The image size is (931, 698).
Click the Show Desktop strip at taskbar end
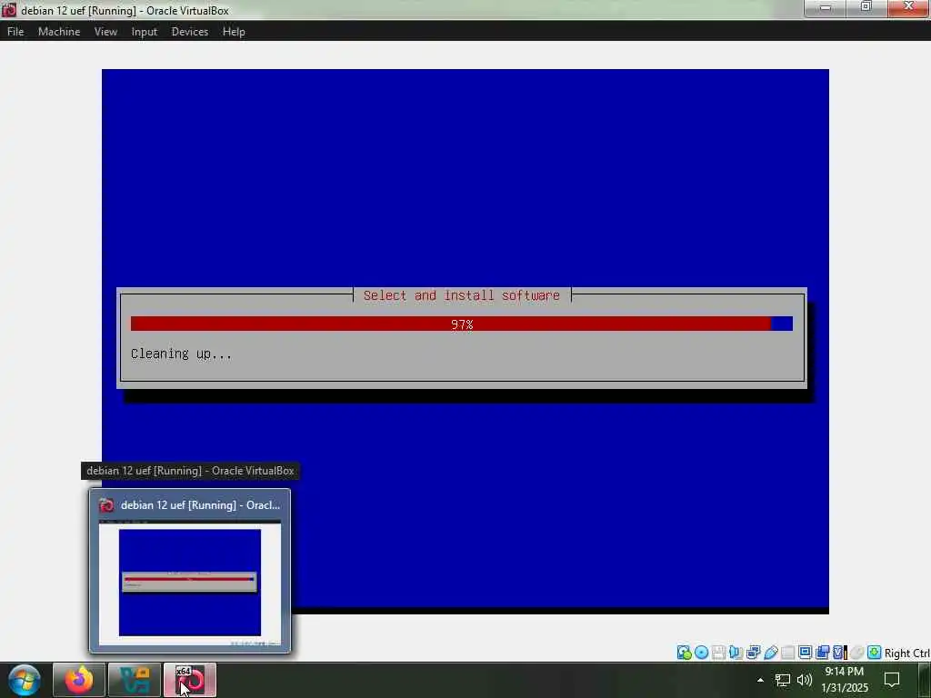coord(925,680)
